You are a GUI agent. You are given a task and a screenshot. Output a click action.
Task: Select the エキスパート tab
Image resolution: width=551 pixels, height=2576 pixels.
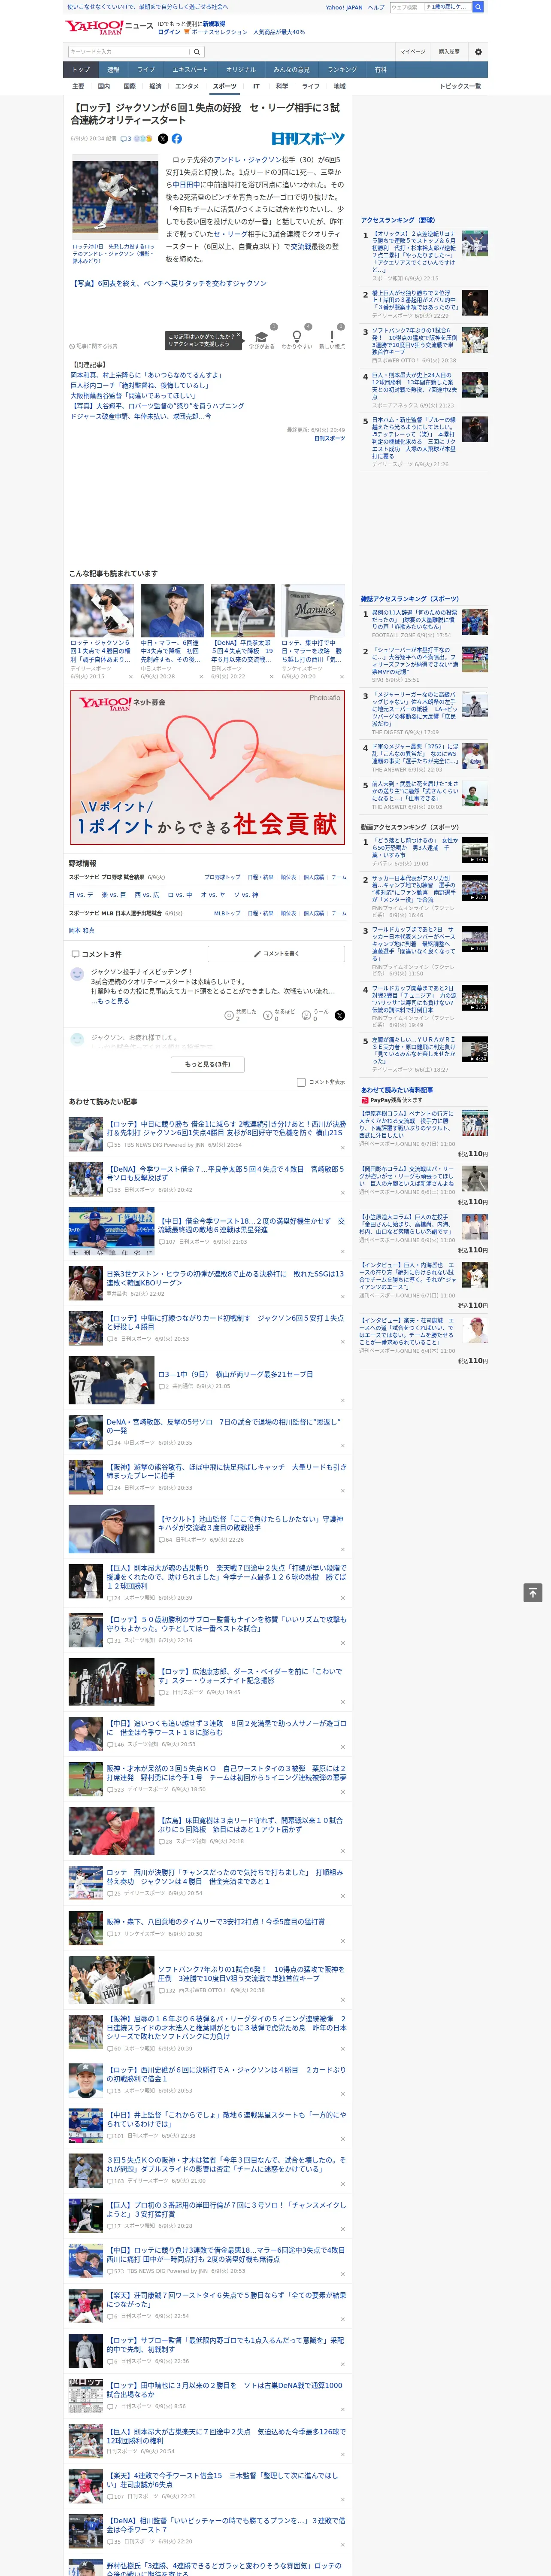190,70
